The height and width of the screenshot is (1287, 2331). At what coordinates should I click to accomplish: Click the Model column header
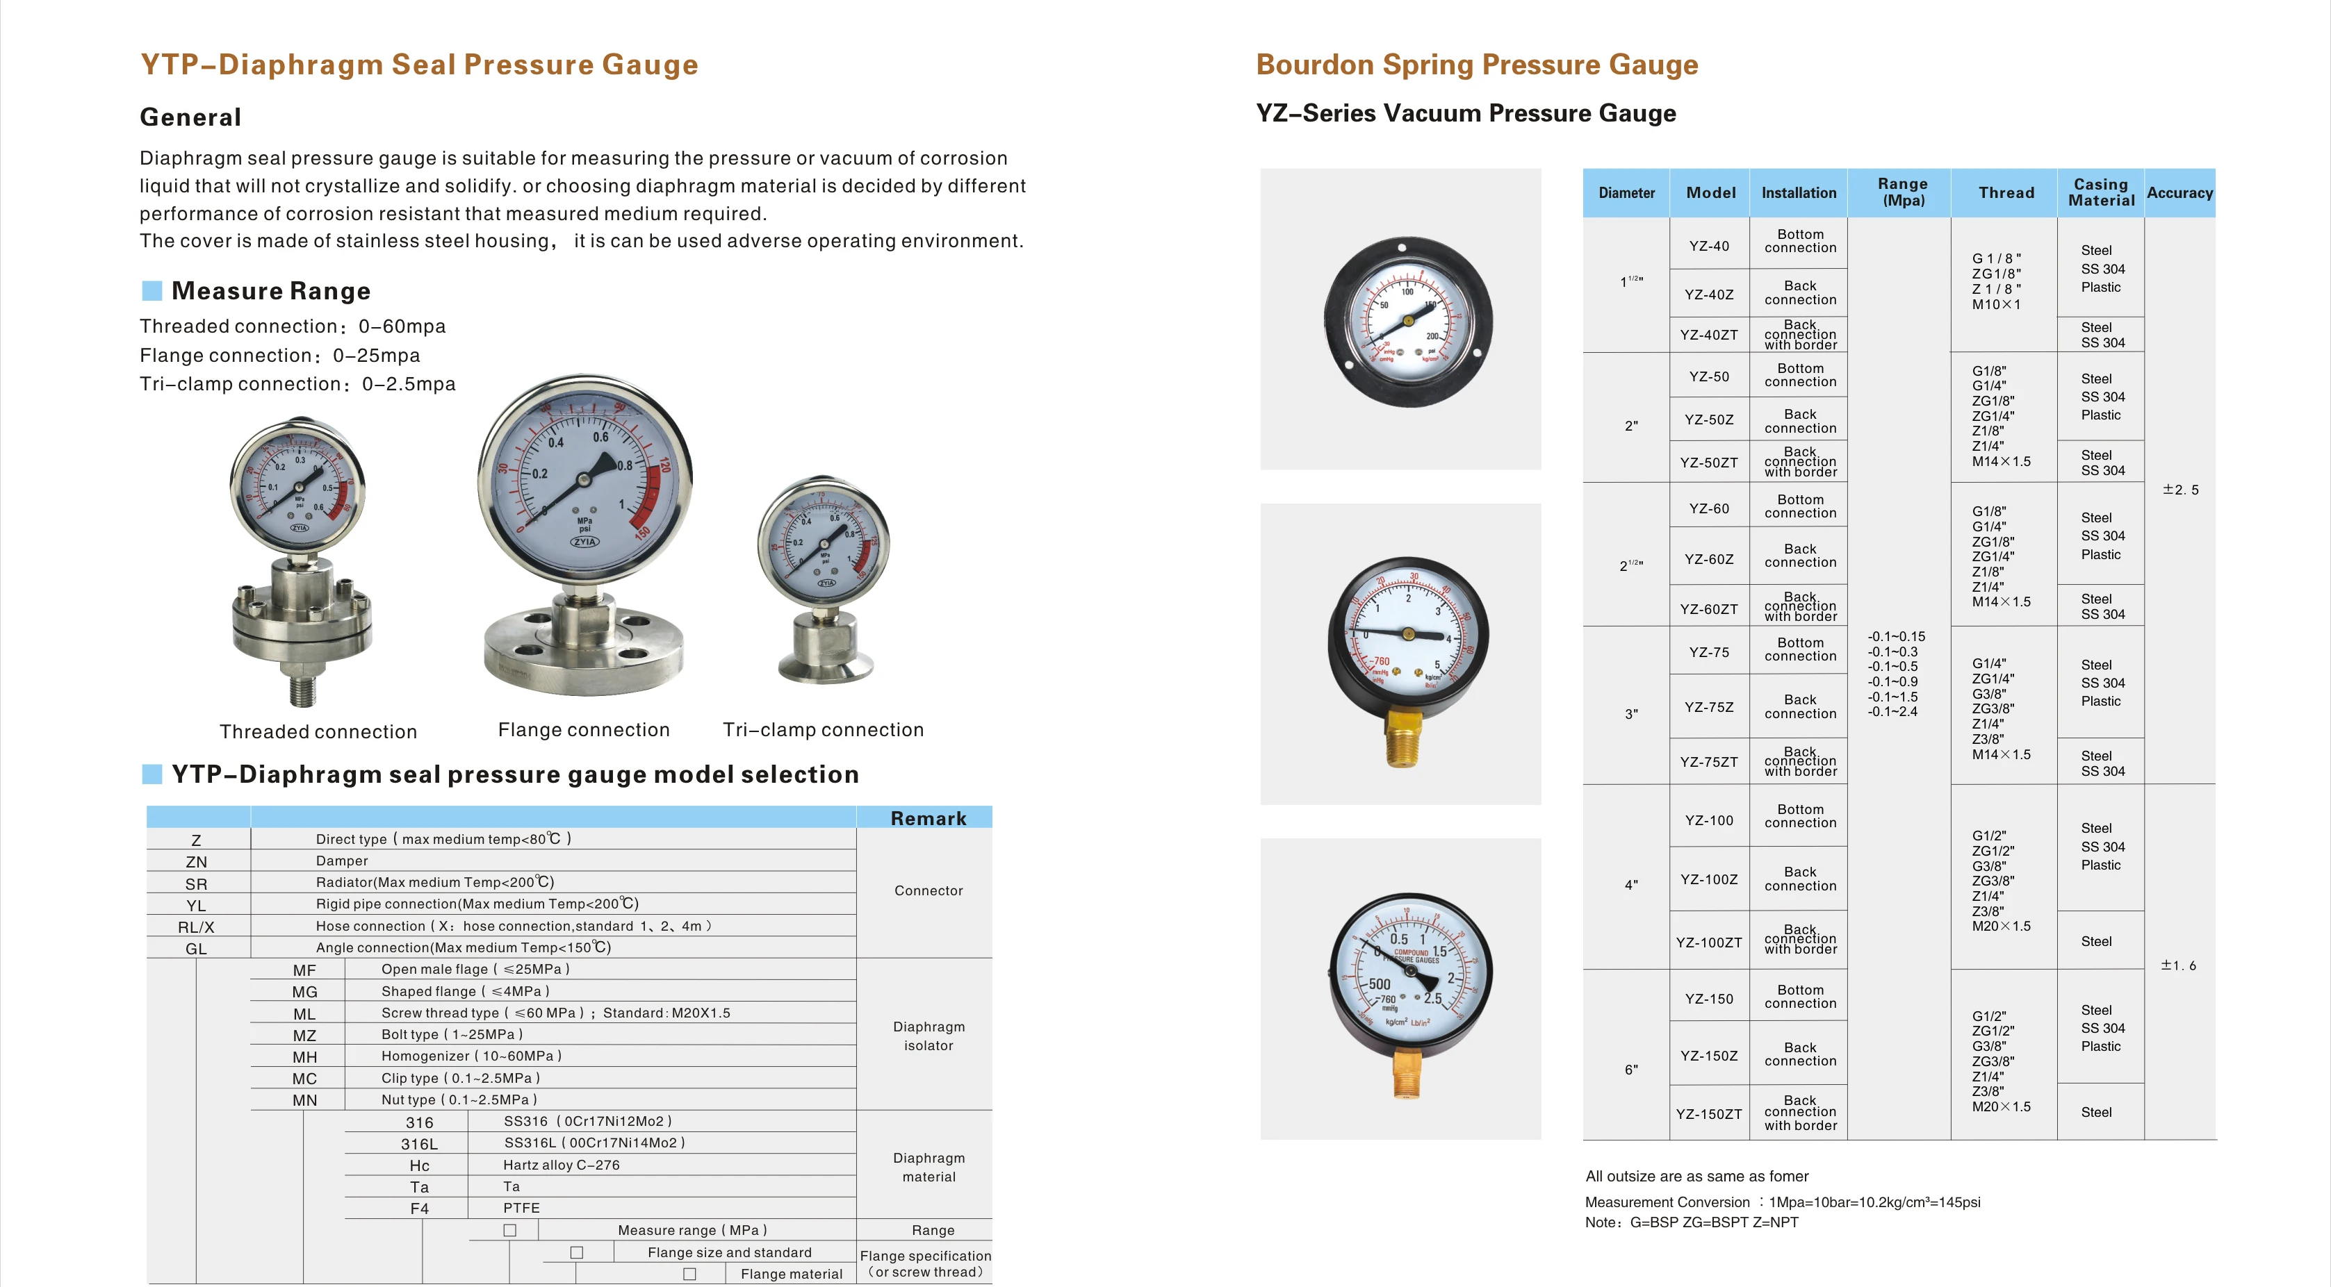pyautogui.click(x=1710, y=192)
